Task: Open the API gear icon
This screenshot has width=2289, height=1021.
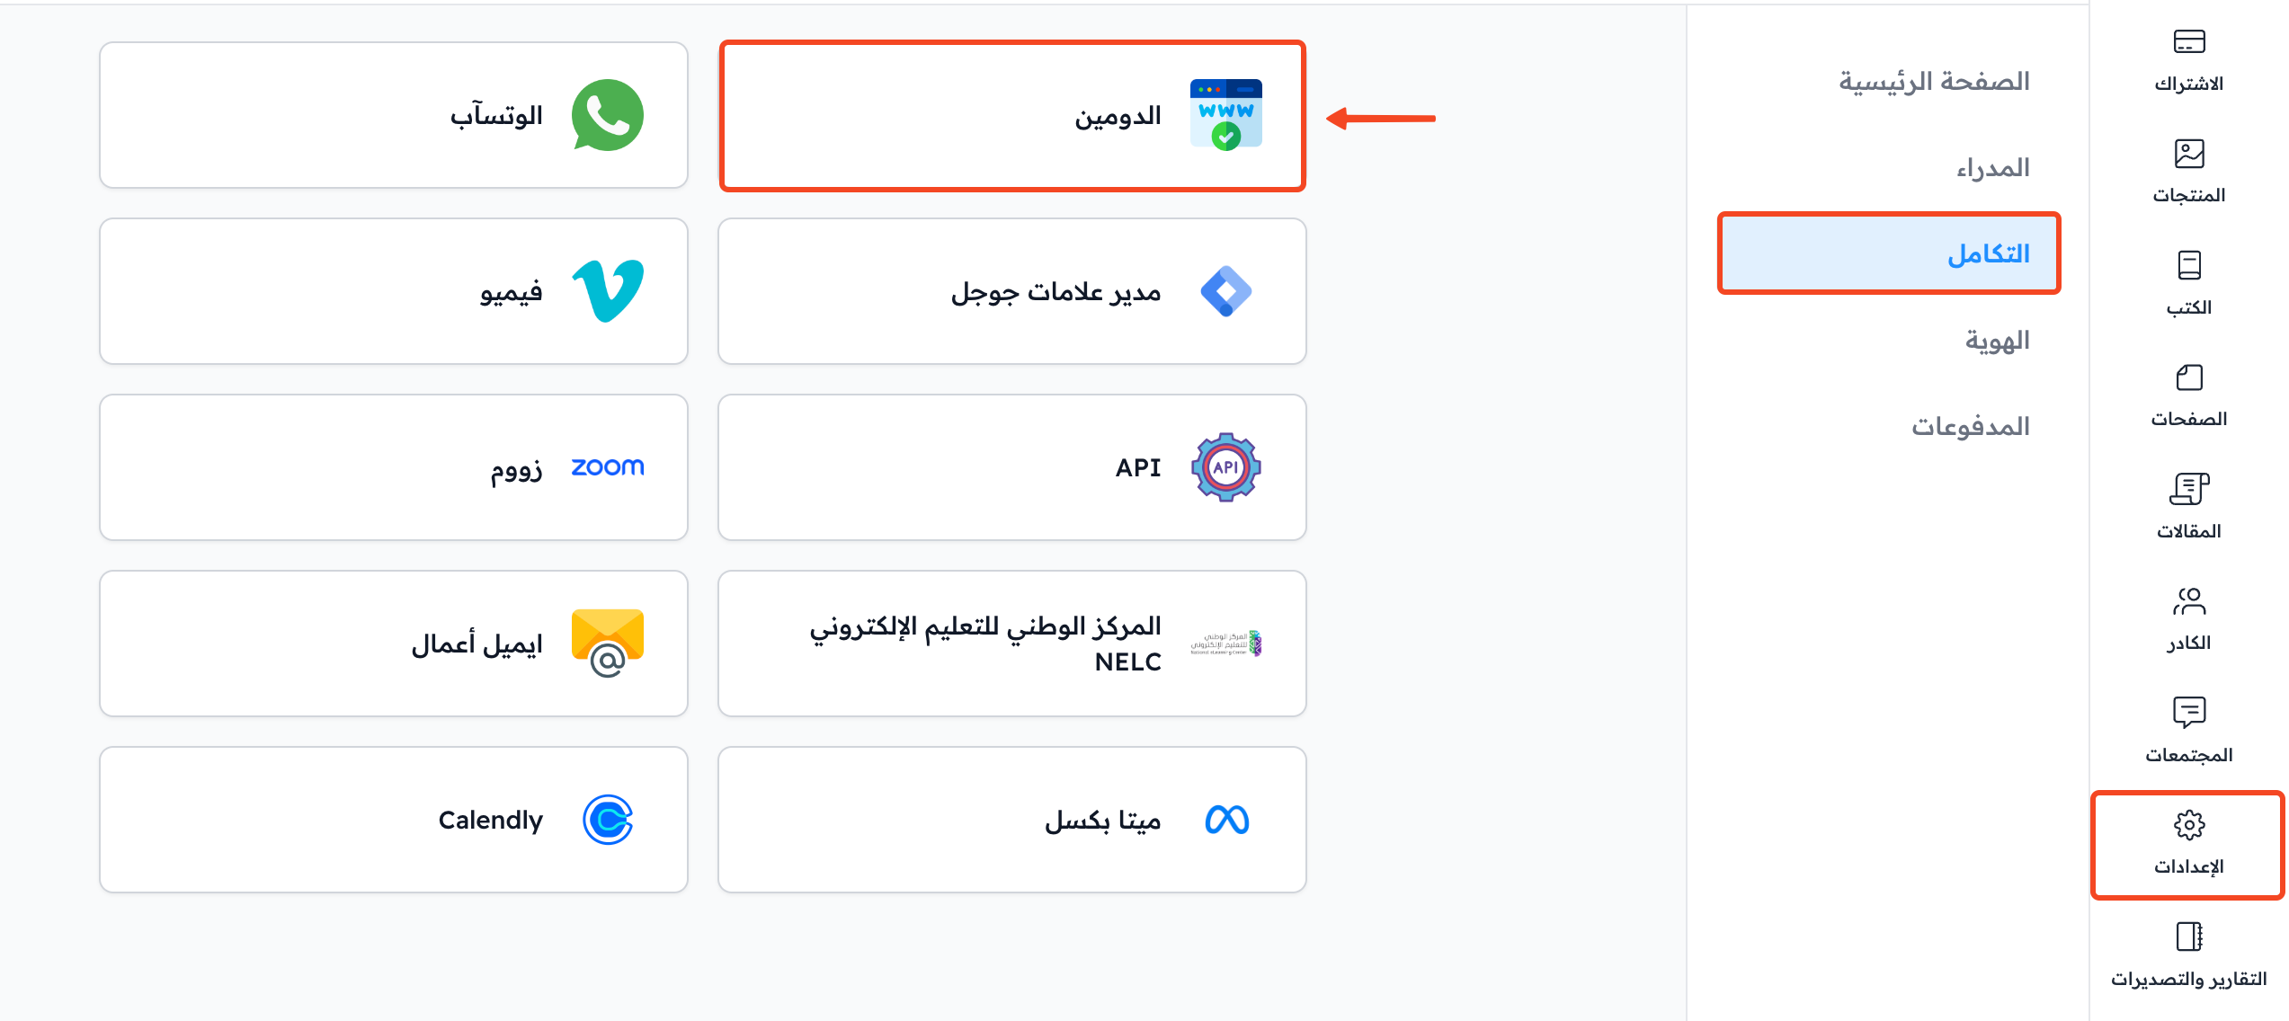Action: [x=1226, y=467]
